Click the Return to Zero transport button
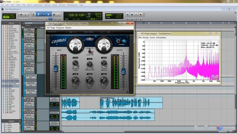This screenshot has height=134, width=238. point(128,19)
